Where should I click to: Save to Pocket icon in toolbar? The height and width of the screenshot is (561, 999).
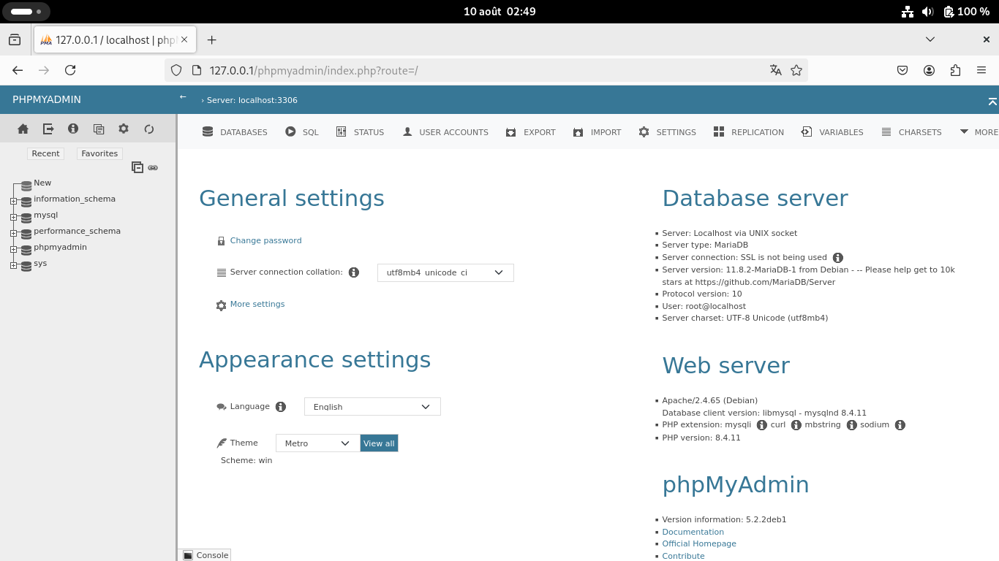click(902, 70)
